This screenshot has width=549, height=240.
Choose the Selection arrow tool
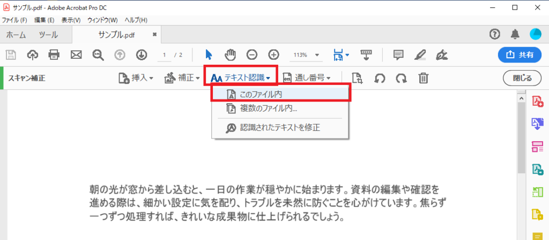coord(209,55)
